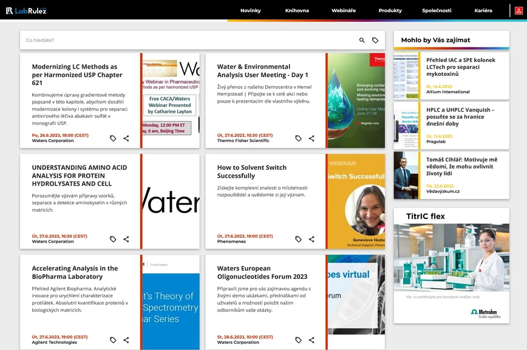
Task: Share the How to Solvent Switch webinar
Action: (311, 239)
